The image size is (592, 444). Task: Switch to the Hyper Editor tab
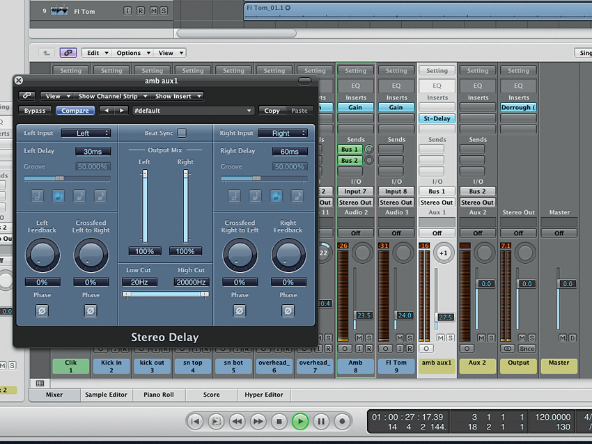[x=264, y=395]
